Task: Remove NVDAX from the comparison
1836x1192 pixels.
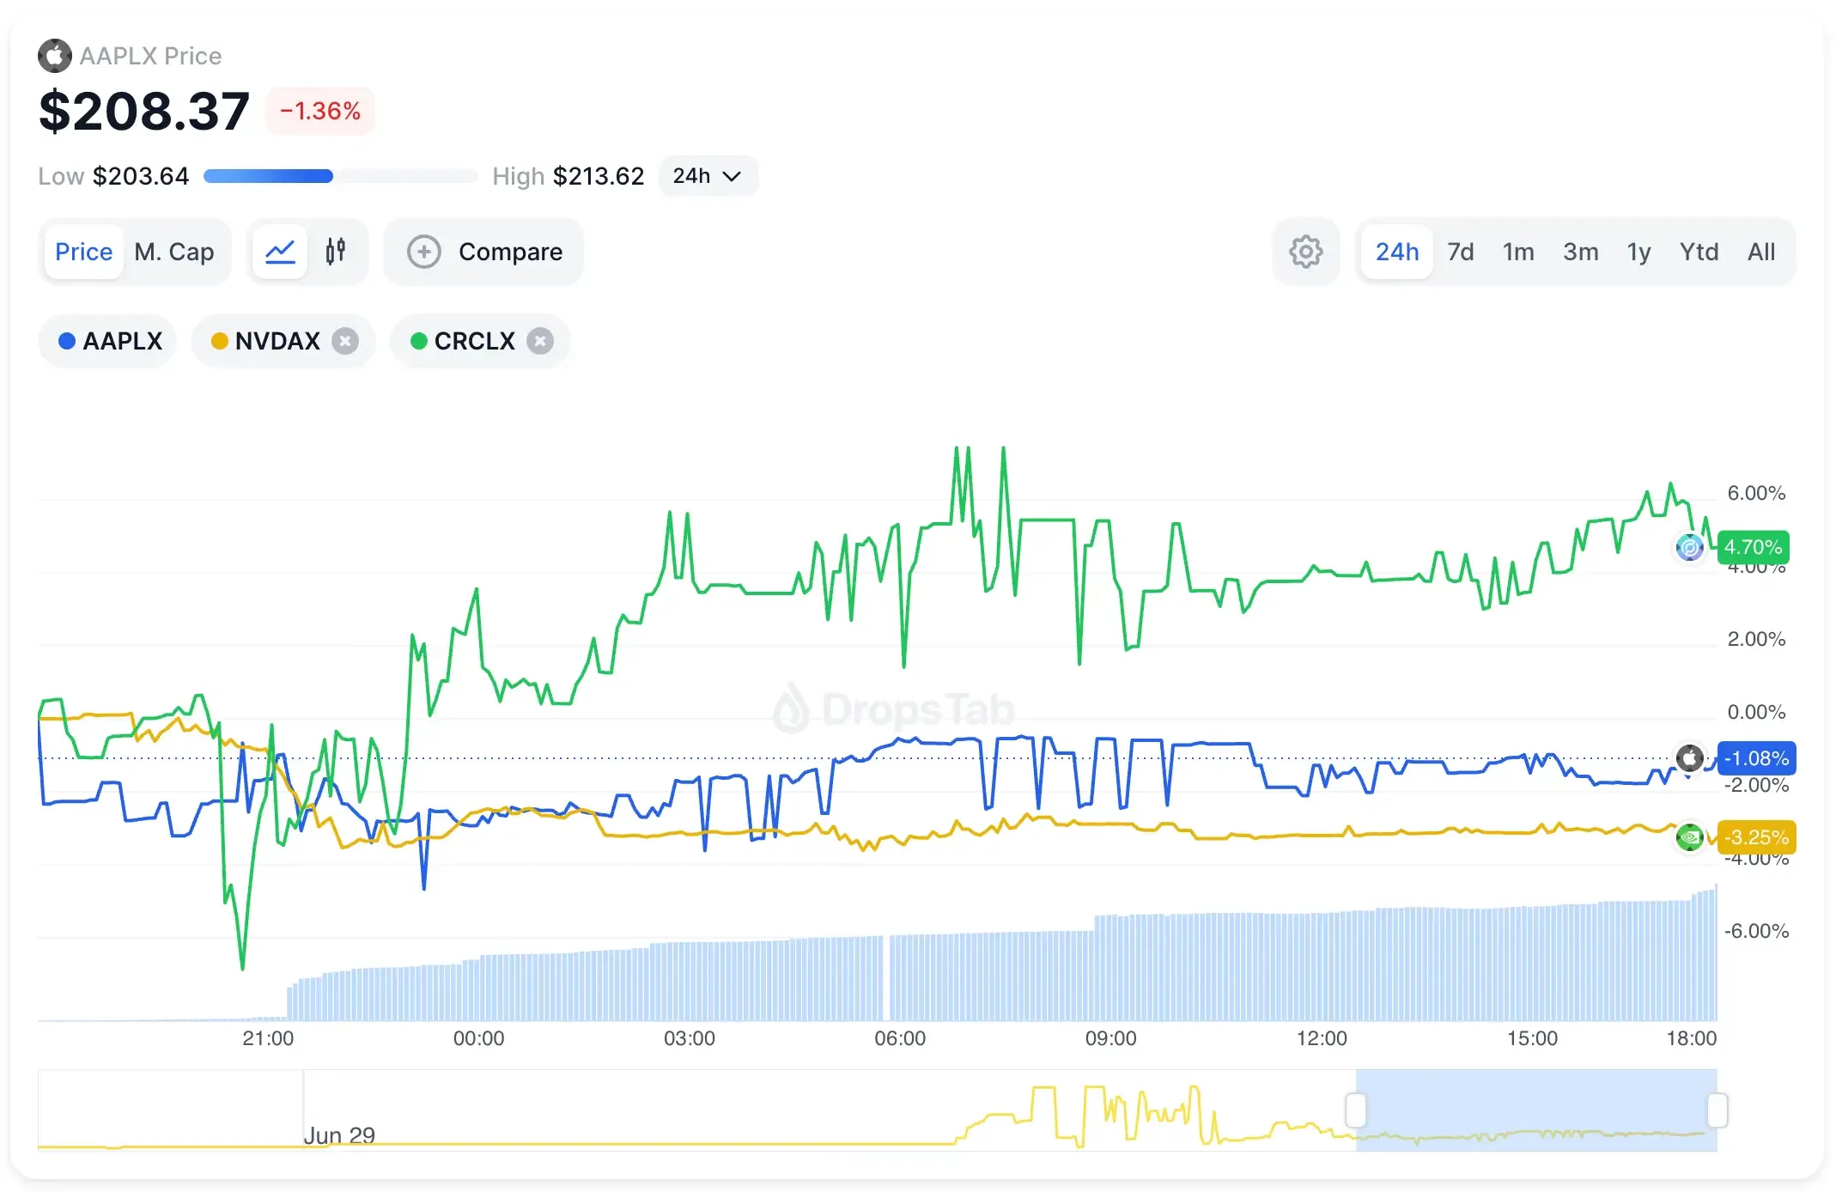Action: pyautogui.click(x=345, y=341)
